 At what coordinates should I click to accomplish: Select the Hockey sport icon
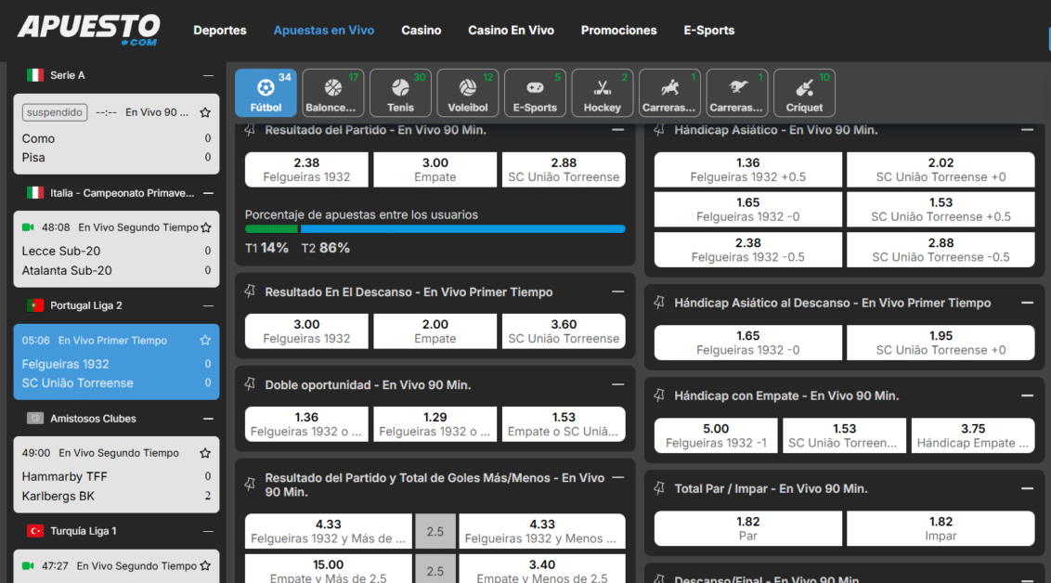point(602,93)
